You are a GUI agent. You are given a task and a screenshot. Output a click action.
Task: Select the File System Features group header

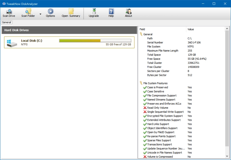182,83
